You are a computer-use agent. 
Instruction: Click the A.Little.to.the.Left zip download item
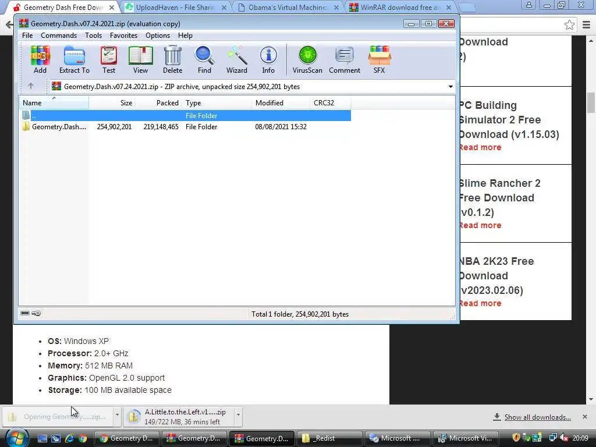[x=179, y=417]
